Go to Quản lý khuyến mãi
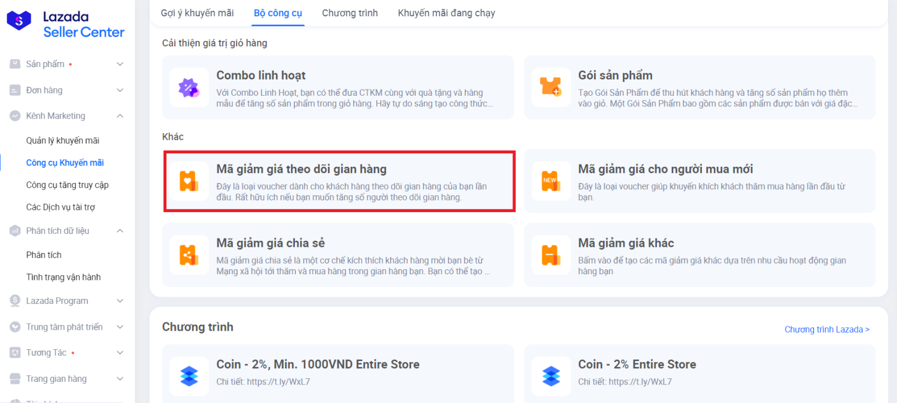This screenshot has height=403, width=897. click(63, 140)
